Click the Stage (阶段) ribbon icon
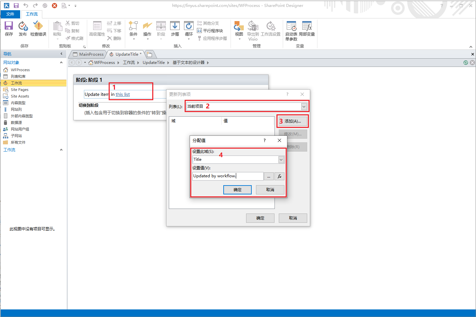 click(x=161, y=30)
